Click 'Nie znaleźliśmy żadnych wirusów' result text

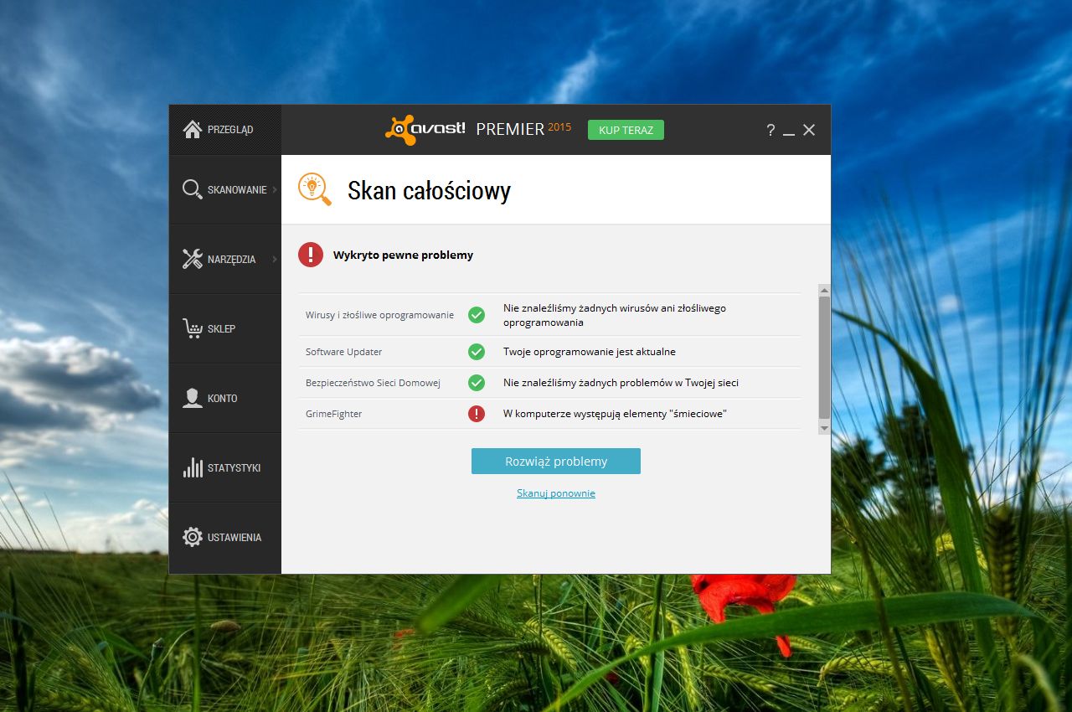click(615, 315)
